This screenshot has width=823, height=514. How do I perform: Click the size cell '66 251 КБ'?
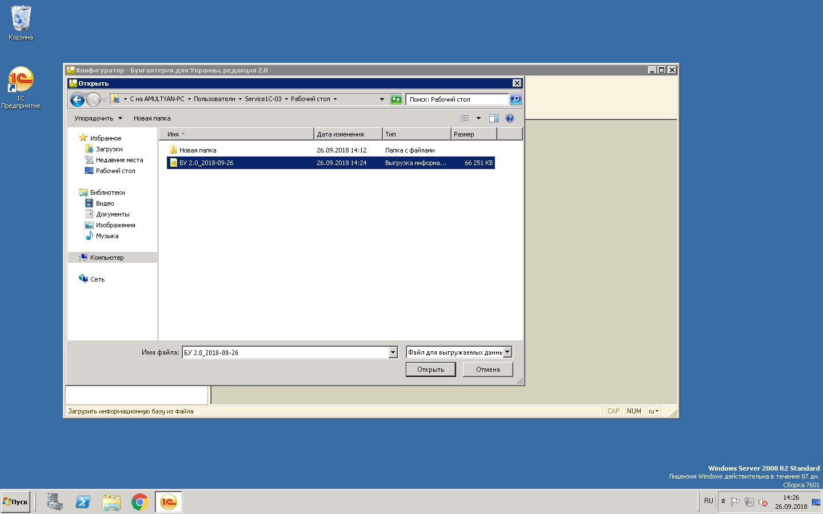click(x=478, y=163)
